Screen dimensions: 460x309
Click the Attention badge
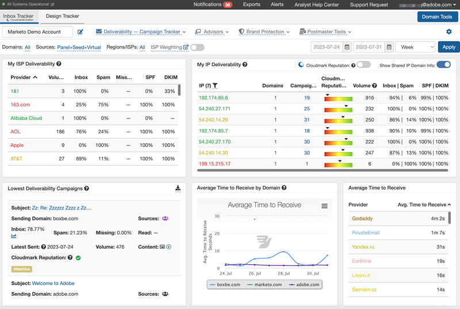22,269
